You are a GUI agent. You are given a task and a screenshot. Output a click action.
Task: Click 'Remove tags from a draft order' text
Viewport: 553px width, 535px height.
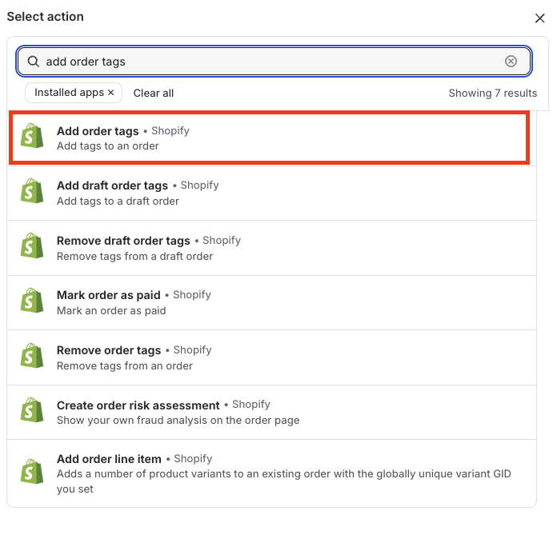click(x=134, y=256)
